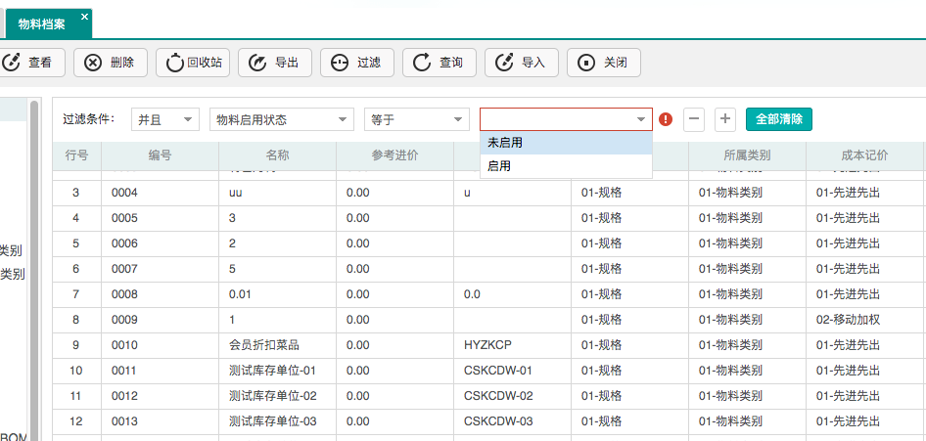
Task: Close the 物料档案 tab
Action: 85,17
